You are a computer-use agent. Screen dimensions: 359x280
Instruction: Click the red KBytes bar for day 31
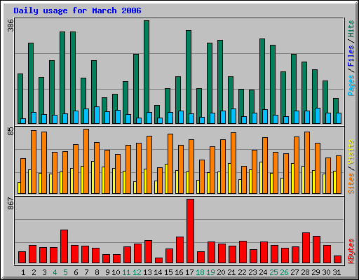click(x=337, y=260)
